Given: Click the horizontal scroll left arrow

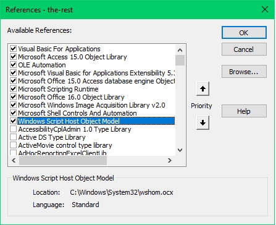Looking at the screenshot, I should 14,160.
